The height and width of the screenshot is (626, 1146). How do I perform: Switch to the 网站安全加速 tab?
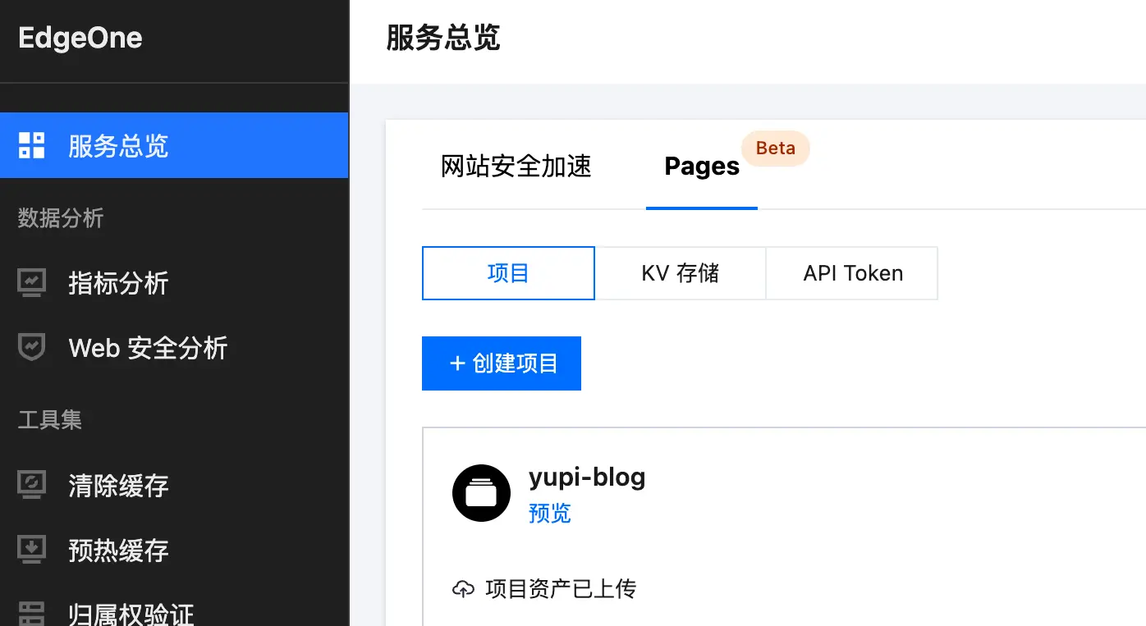pos(516,167)
